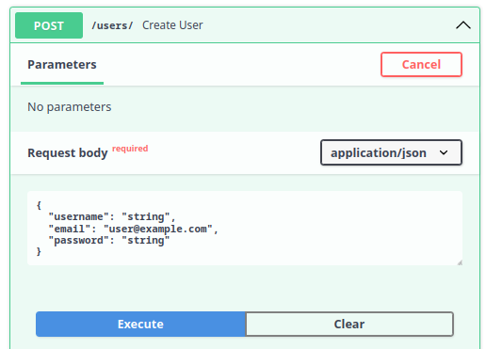Click the /users/ endpoint path

coord(112,25)
